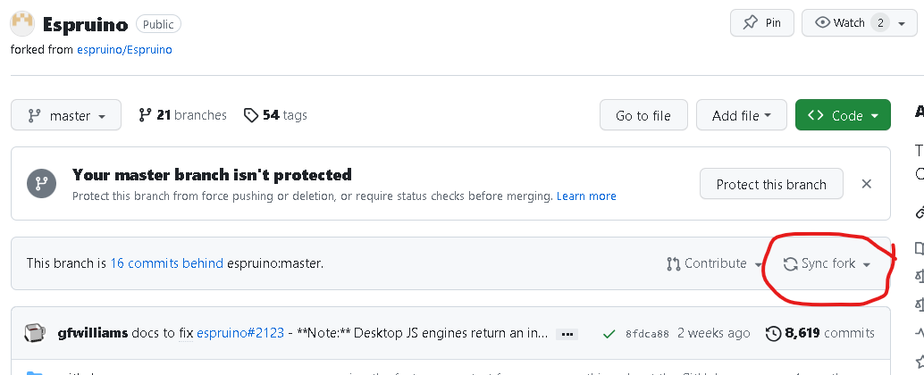Click the Espruino repository name
924x375 pixels.
[x=86, y=25]
